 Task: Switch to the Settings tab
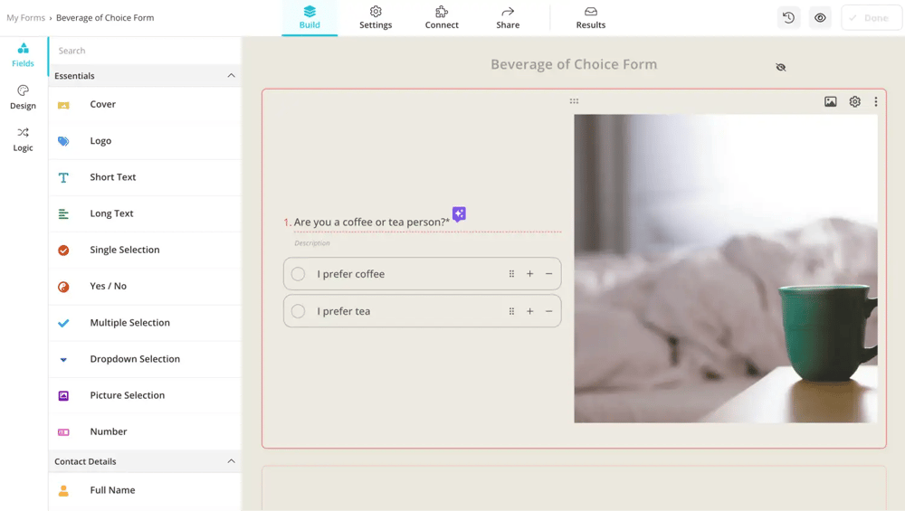click(x=376, y=18)
